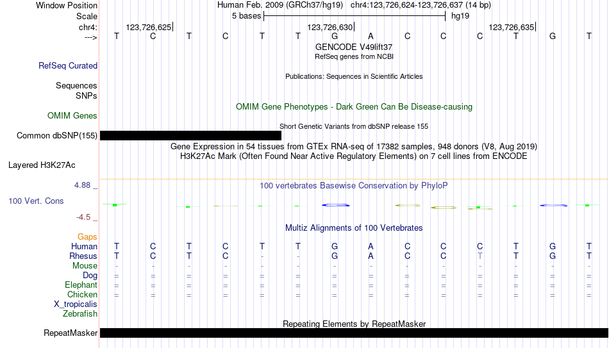Click the RepeatMasker side label

point(71,333)
